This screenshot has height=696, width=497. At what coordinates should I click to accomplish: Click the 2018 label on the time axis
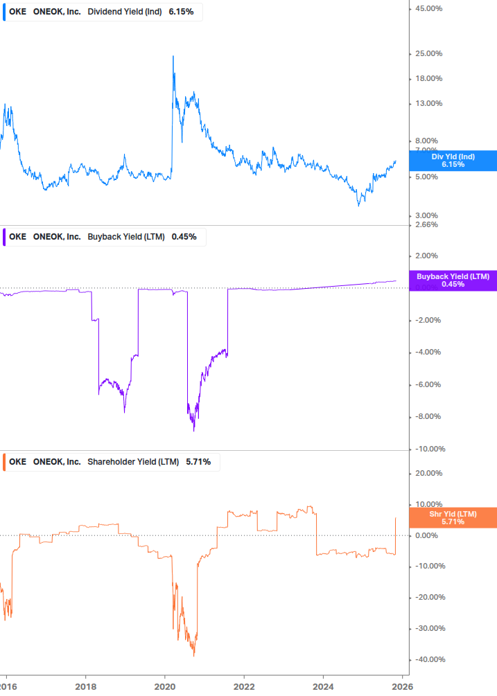(x=86, y=687)
